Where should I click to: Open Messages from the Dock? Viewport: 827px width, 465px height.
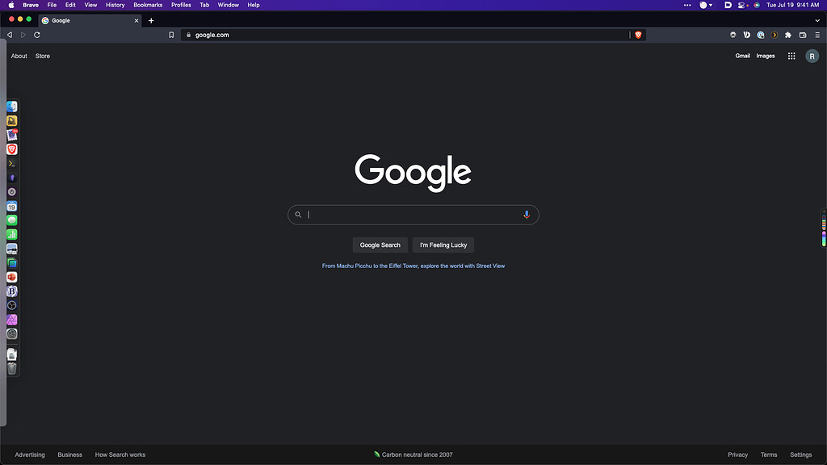[11, 220]
